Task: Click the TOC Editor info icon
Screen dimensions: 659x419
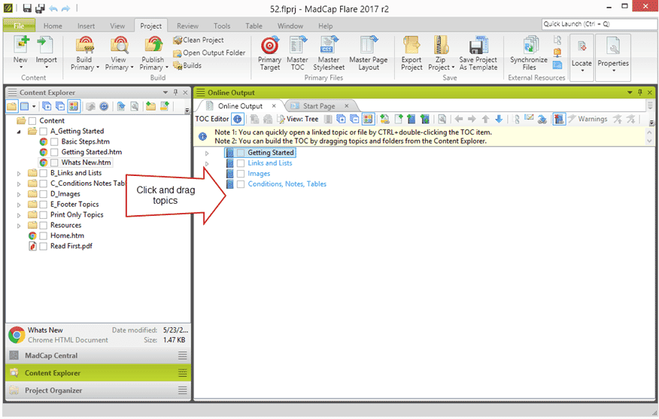Action: (238, 120)
